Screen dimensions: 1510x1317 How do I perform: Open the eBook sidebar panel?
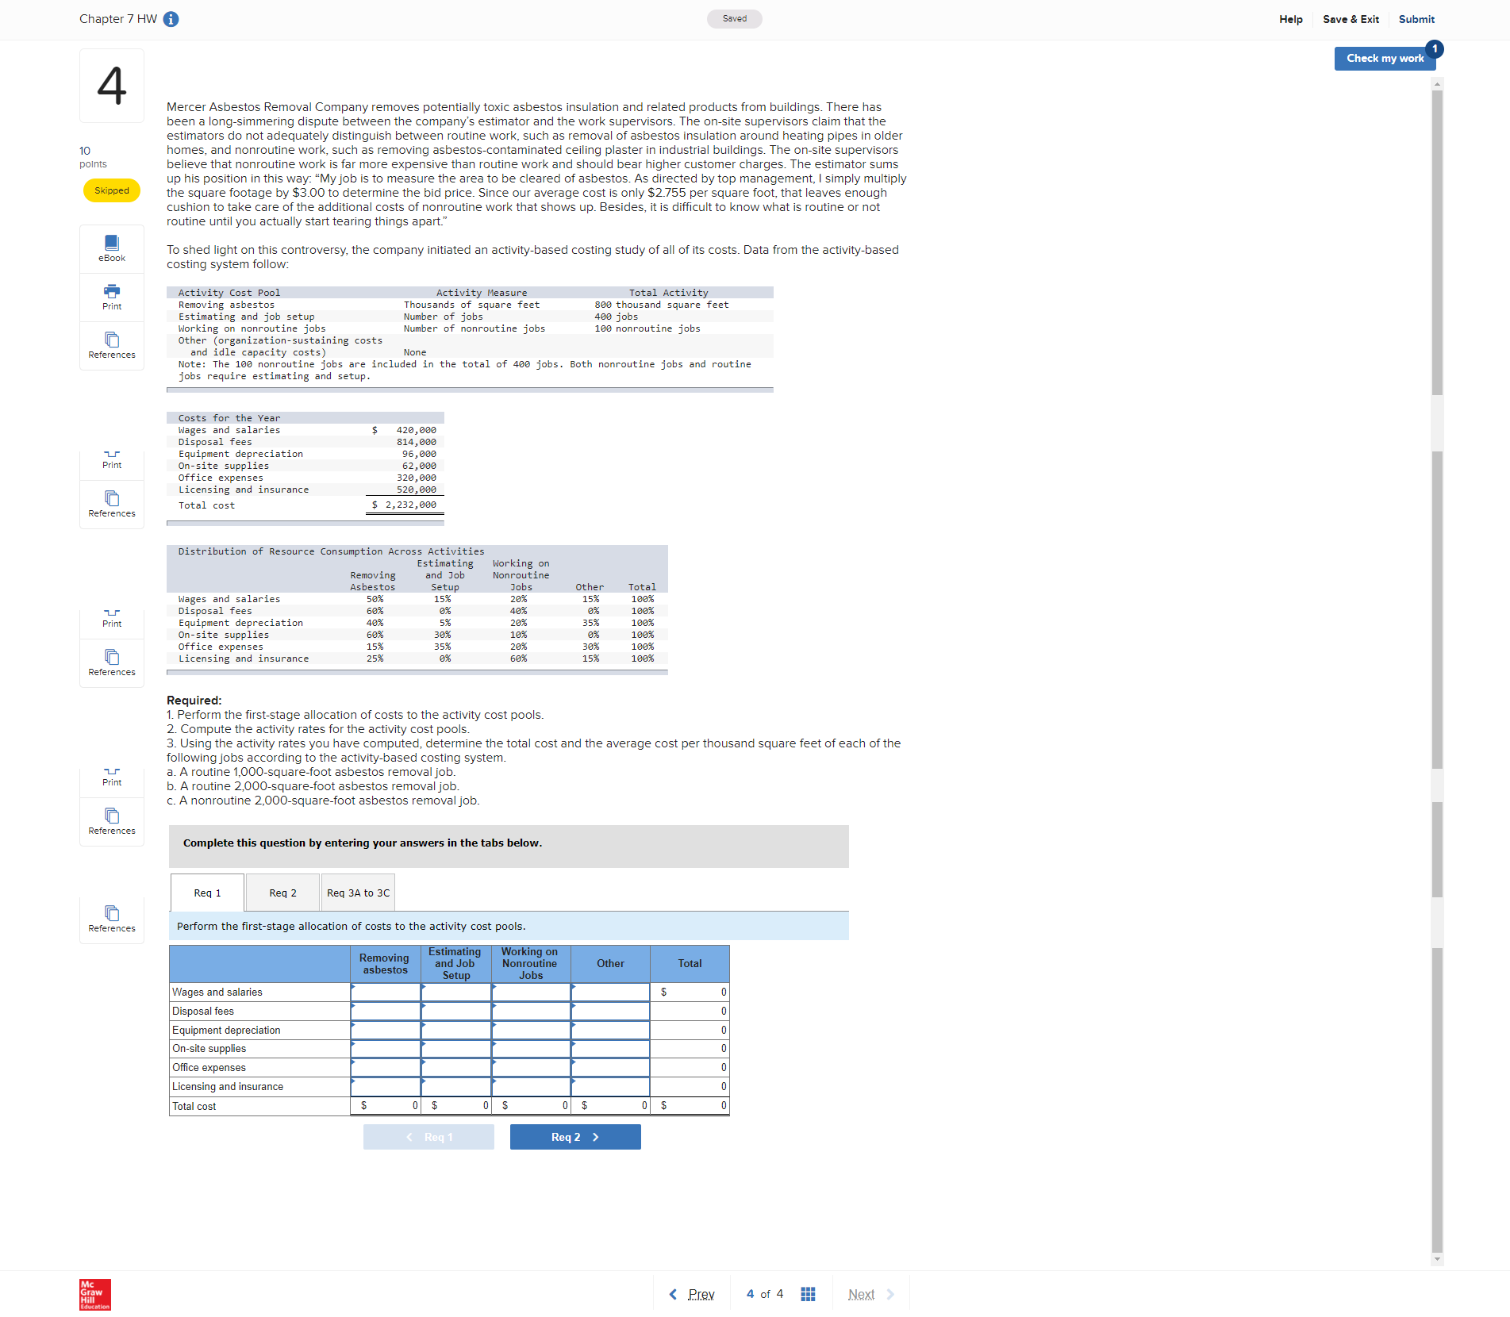(x=111, y=248)
